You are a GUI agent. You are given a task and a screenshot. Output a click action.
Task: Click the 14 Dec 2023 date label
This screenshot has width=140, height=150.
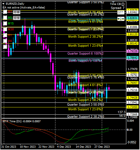[x=83, y=146]
